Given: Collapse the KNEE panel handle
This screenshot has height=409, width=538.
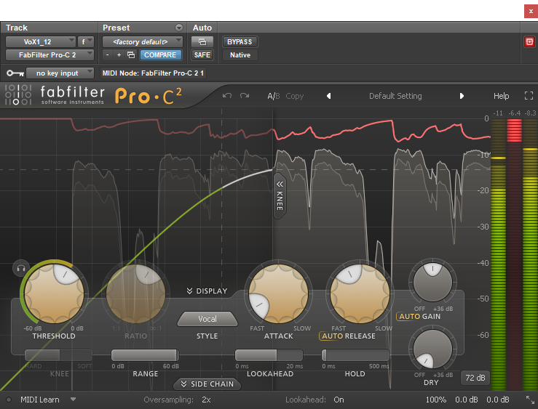Looking at the screenshot, I should [280, 195].
